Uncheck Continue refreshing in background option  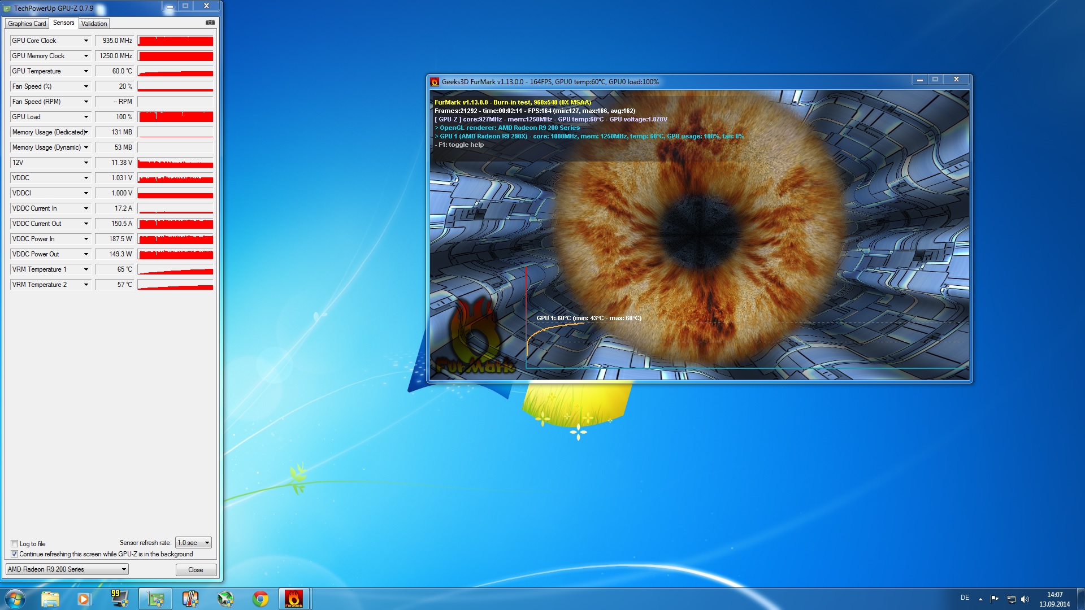click(x=15, y=554)
